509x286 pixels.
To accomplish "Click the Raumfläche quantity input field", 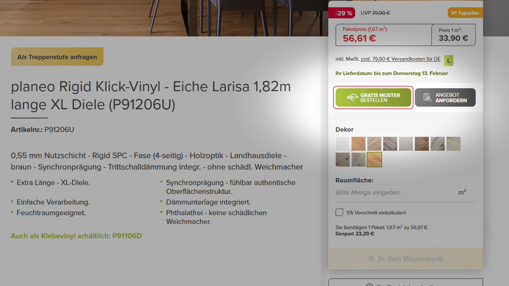I will pos(405,192).
